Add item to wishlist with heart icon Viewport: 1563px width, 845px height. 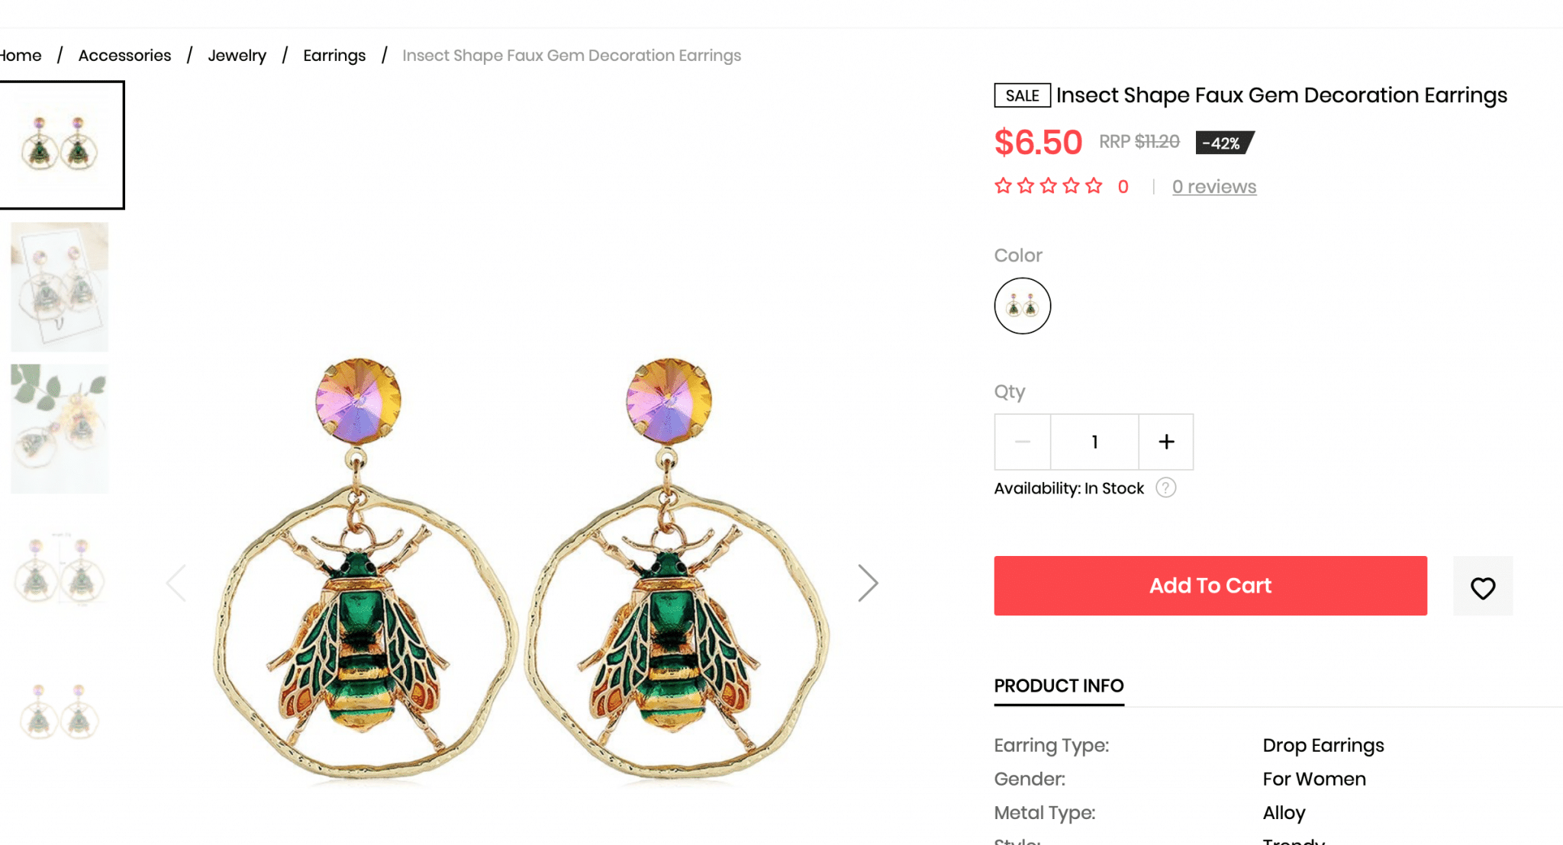point(1482,586)
